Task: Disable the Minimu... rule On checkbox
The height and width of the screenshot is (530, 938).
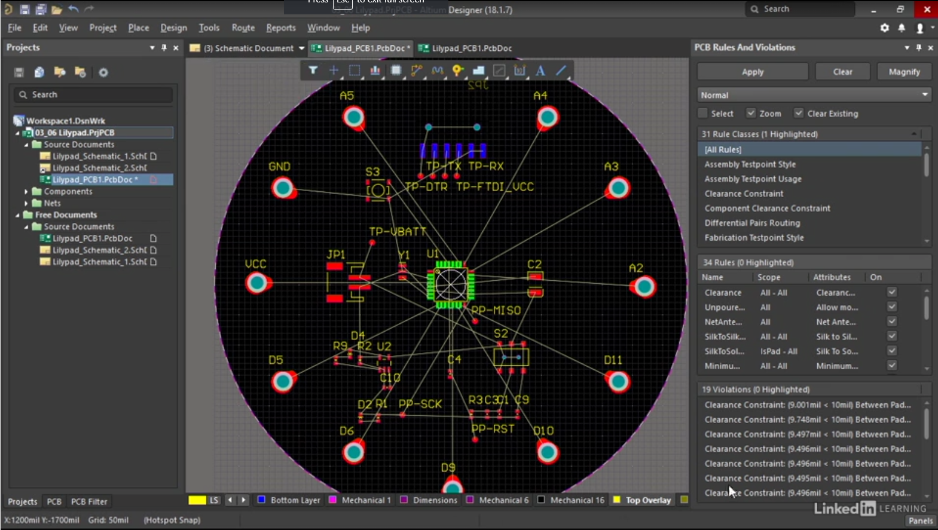Action: click(892, 366)
